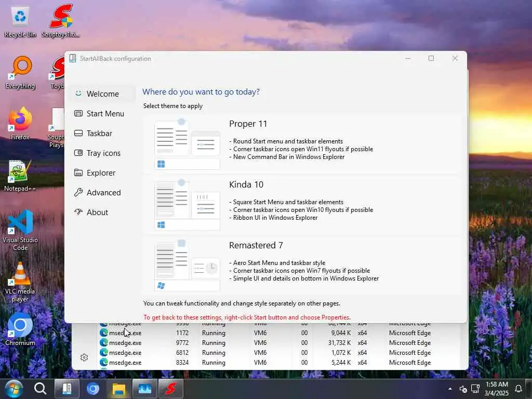Switch to Task Manager taskbar button
The width and height of the screenshot is (532, 399).
(x=145, y=389)
